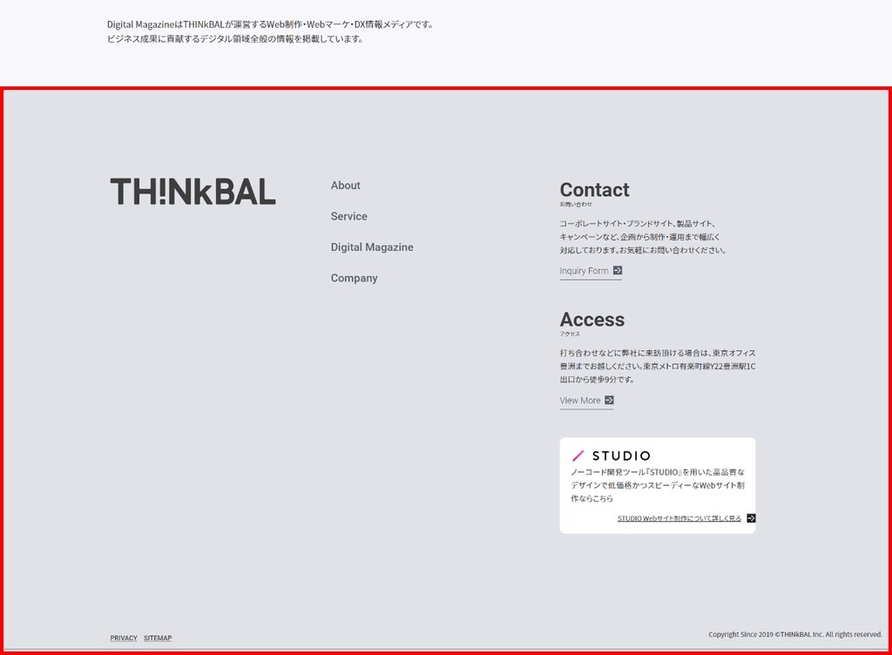The height and width of the screenshot is (655, 892).
Task: Open Digital Magazine in footer navigation
Action: pos(372,247)
